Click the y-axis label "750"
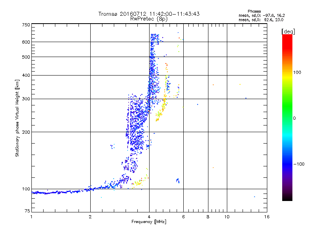 [x=26, y=25]
